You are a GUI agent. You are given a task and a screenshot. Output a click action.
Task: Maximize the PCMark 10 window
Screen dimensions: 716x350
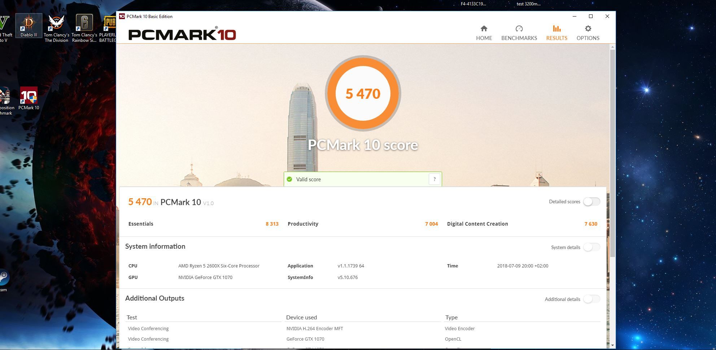(591, 16)
